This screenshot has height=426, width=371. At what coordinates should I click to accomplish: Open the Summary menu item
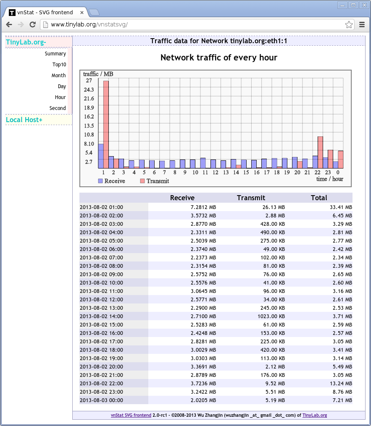[x=55, y=54]
